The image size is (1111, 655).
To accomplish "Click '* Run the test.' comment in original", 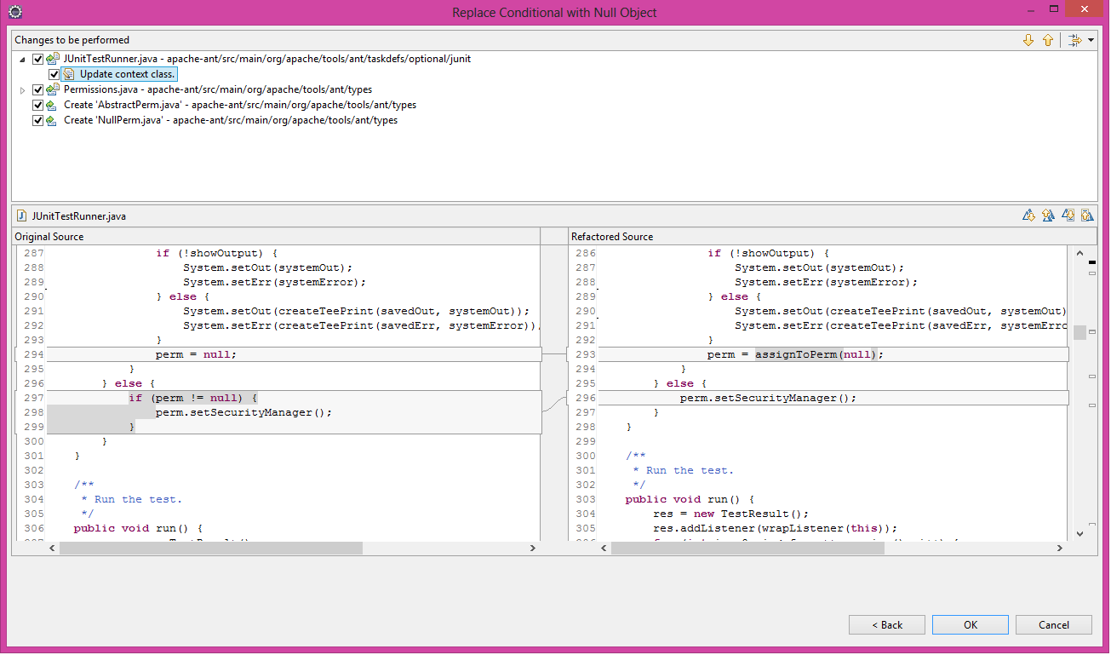I will (x=131, y=499).
